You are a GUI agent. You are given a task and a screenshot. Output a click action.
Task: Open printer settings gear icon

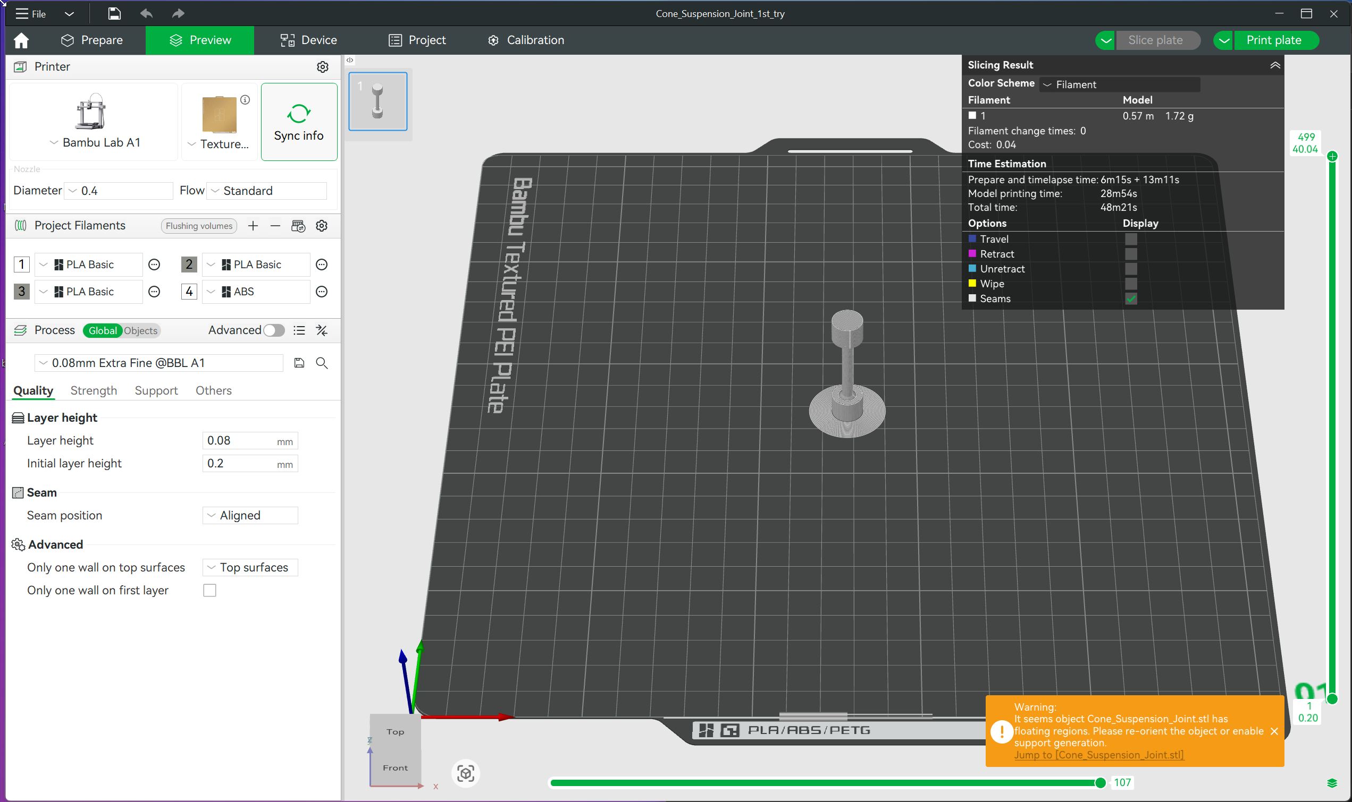[322, 66]
